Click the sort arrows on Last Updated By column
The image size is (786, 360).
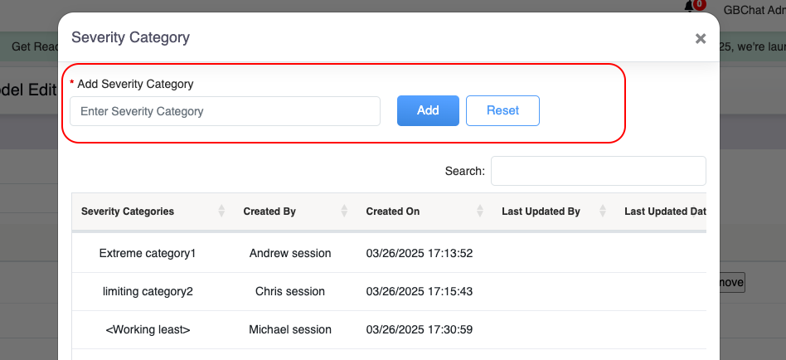(602, 212)
